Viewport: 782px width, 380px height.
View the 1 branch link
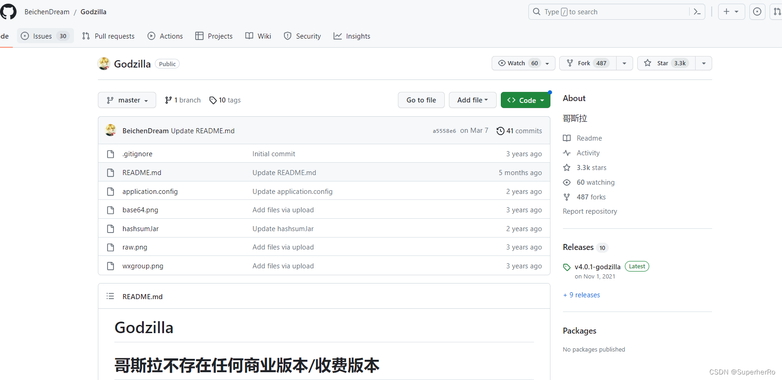point(183,100)
